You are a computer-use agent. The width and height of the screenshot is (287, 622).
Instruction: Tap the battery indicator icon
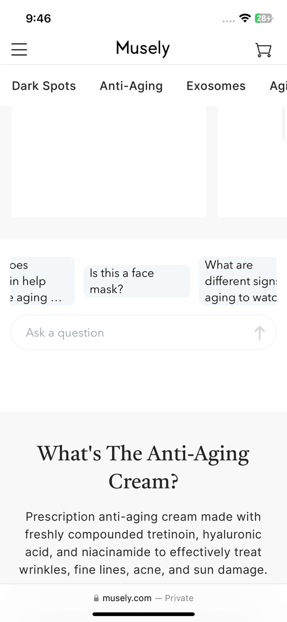pyautogui.click(x=264, y=18)
